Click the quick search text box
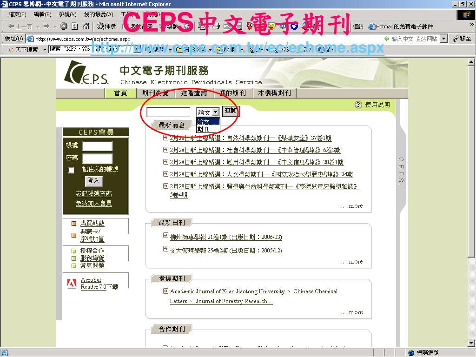Screen dimensions: 476x357 (168, 112)
